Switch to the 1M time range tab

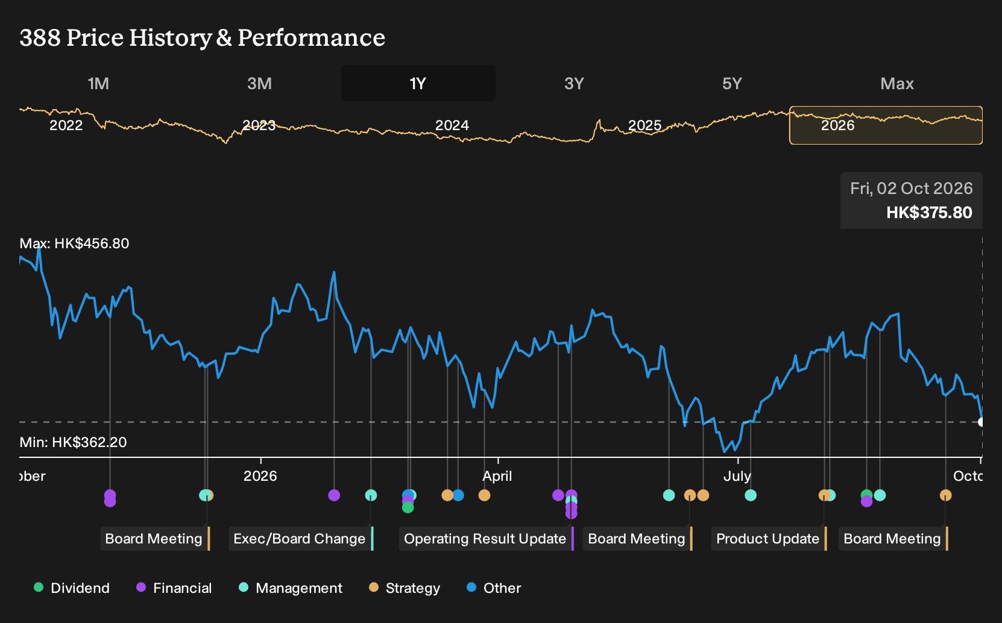pos(98,83)
